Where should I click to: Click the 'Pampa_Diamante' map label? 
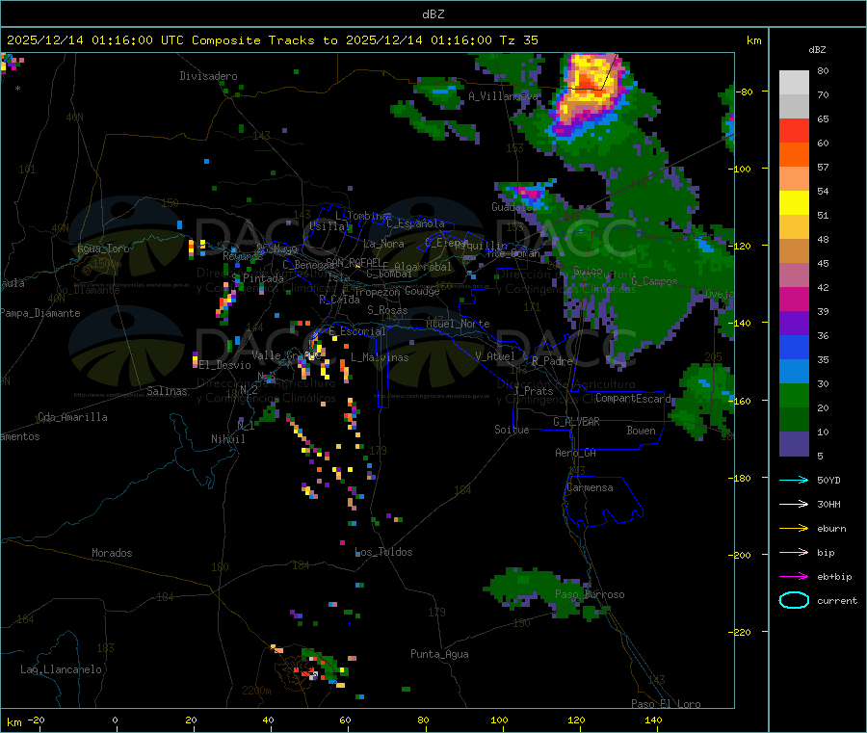pos(40,313)
